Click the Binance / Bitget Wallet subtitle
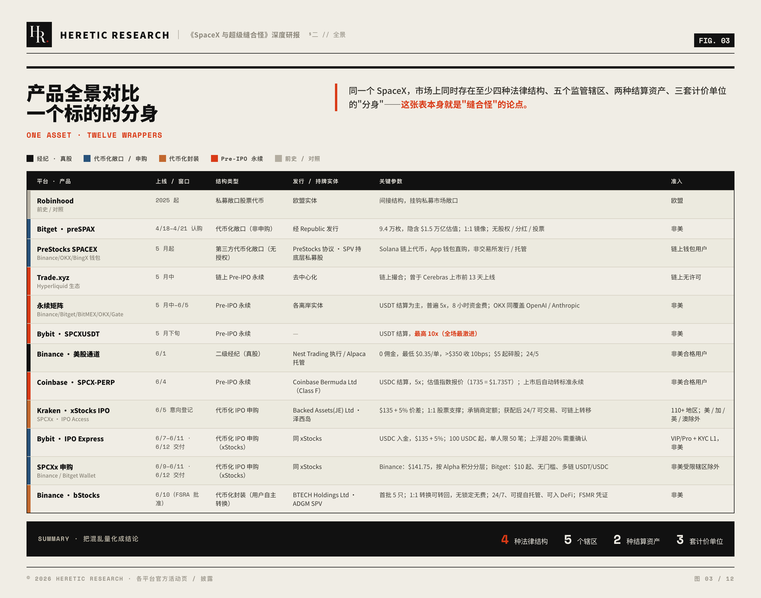 (66, 476)
